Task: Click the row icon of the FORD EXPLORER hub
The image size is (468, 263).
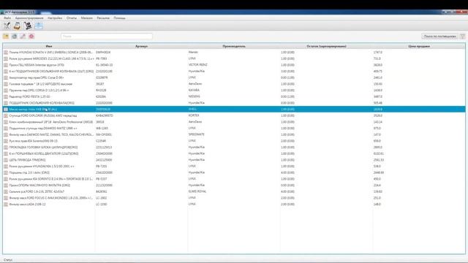Action: click(x=6, y=115)
